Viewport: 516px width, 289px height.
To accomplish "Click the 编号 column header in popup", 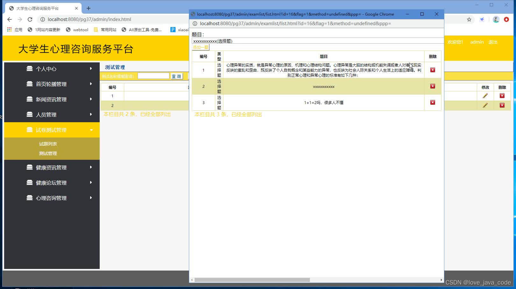I will pos(204,56).
